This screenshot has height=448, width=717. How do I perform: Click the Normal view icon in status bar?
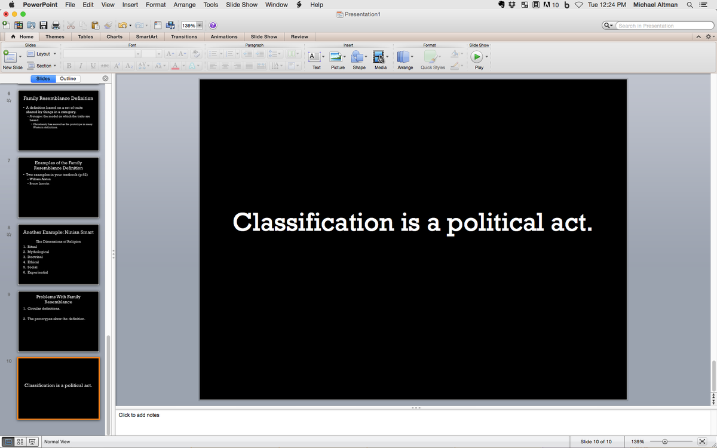[x=8, y=441]
